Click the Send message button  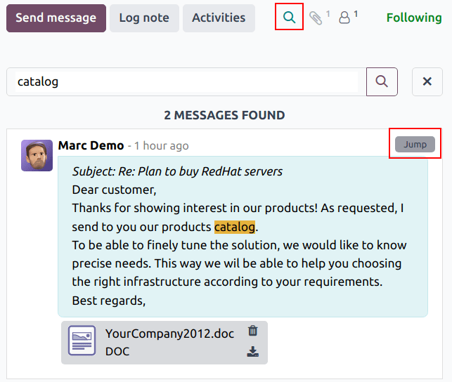click(x=56, y=18)
